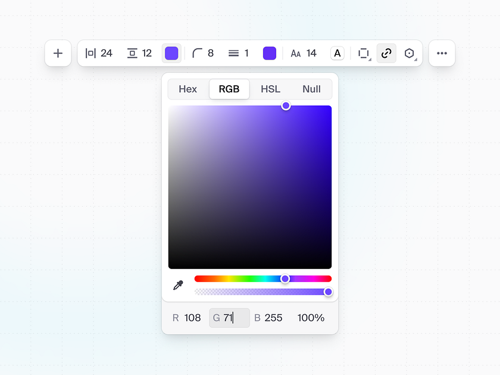The image size is (500, 375).
Task: Click the stroke width icon
Action: point(233,53)
